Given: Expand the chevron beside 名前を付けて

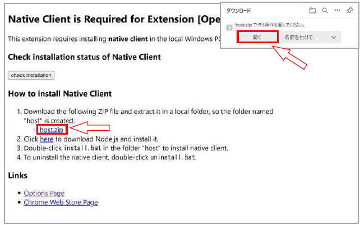Looking at the screenshot, I should point(334,37).
